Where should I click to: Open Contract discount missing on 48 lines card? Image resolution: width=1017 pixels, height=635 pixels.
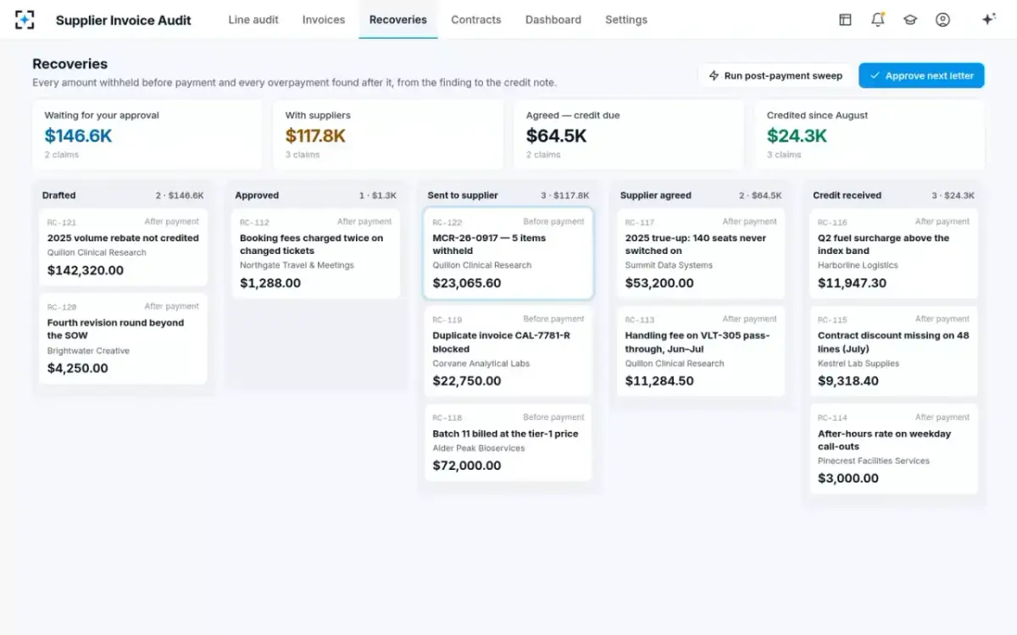click(x=893, y=351)
